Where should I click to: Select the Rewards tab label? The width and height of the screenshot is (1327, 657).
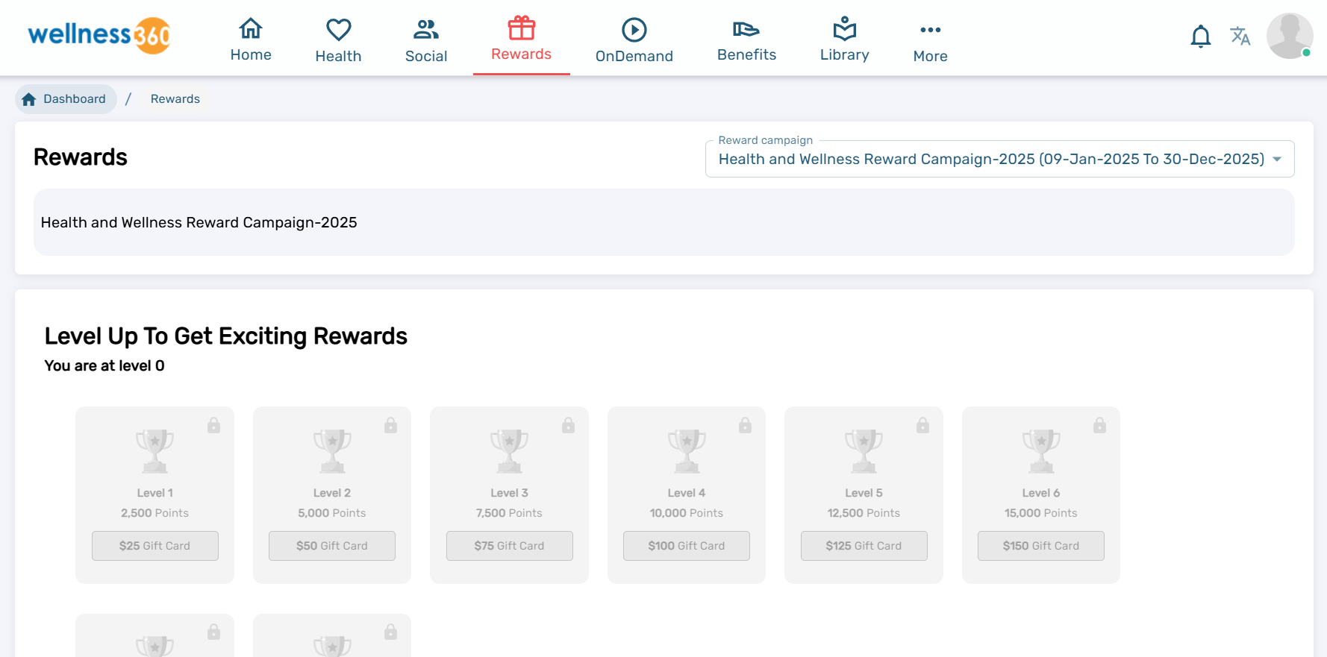tap(521, 54)
